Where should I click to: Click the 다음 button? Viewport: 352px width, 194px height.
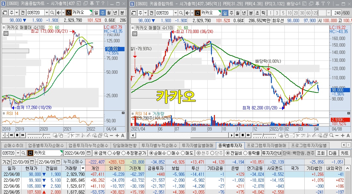point(332,153)
